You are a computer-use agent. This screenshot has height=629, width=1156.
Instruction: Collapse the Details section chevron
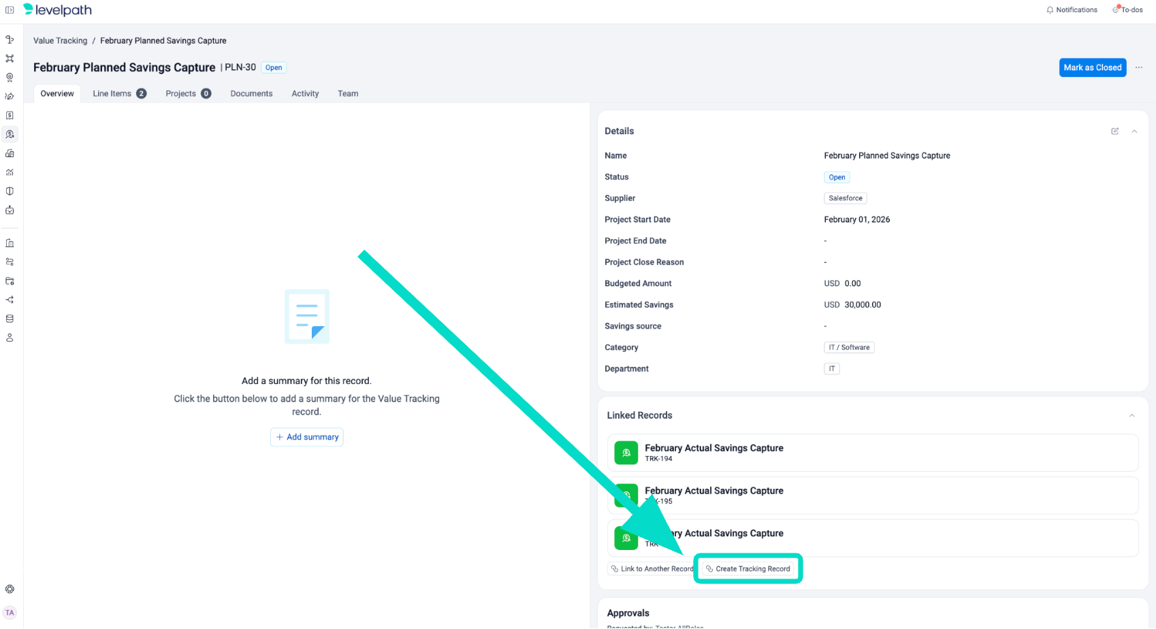pos(1134,131)
